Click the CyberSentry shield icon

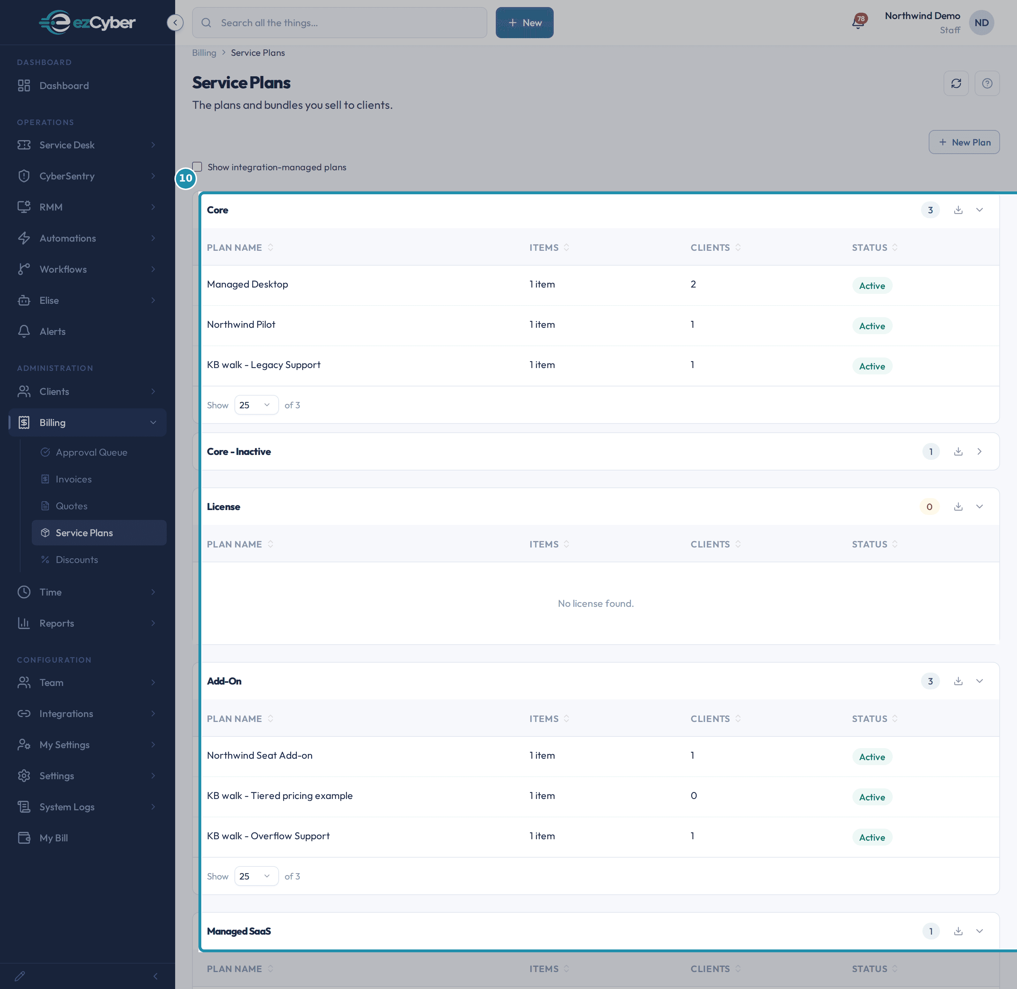[x=24, y=176]
